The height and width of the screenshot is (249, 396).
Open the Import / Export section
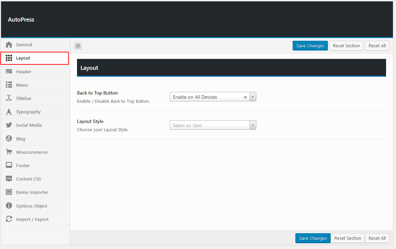pos(35,219)
